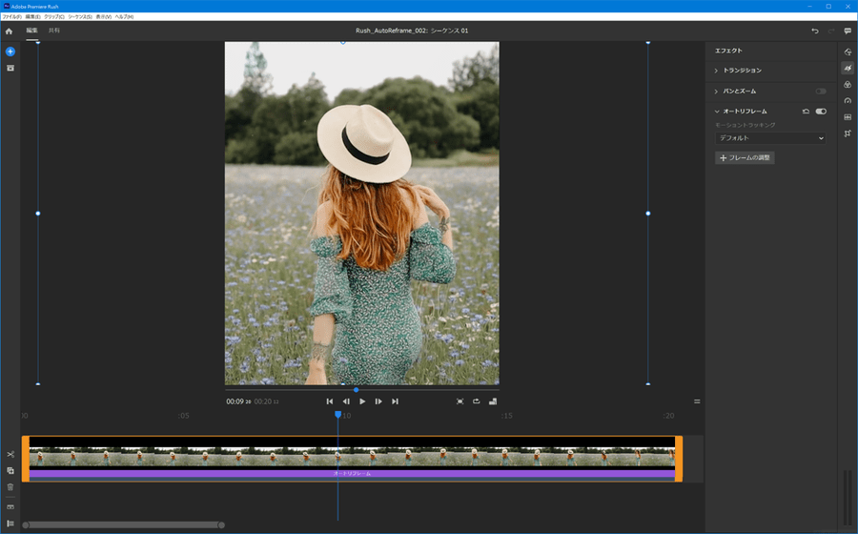This screenshot has height=534, width=858.
Task: Open the Speed panel icon
Action: coord(848,101)
